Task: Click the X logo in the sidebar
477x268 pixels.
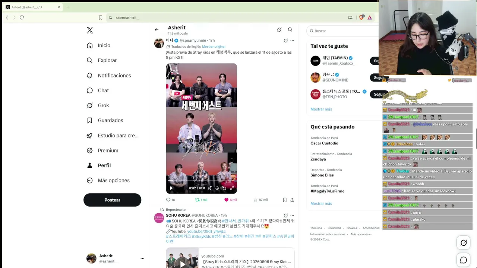Action: (x=90, y=30)
